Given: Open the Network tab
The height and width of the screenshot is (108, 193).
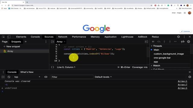Looking at the screenshot, I should [x=63, y=37].
